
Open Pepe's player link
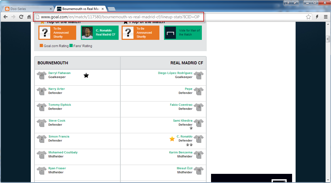[x=189, y=89]
